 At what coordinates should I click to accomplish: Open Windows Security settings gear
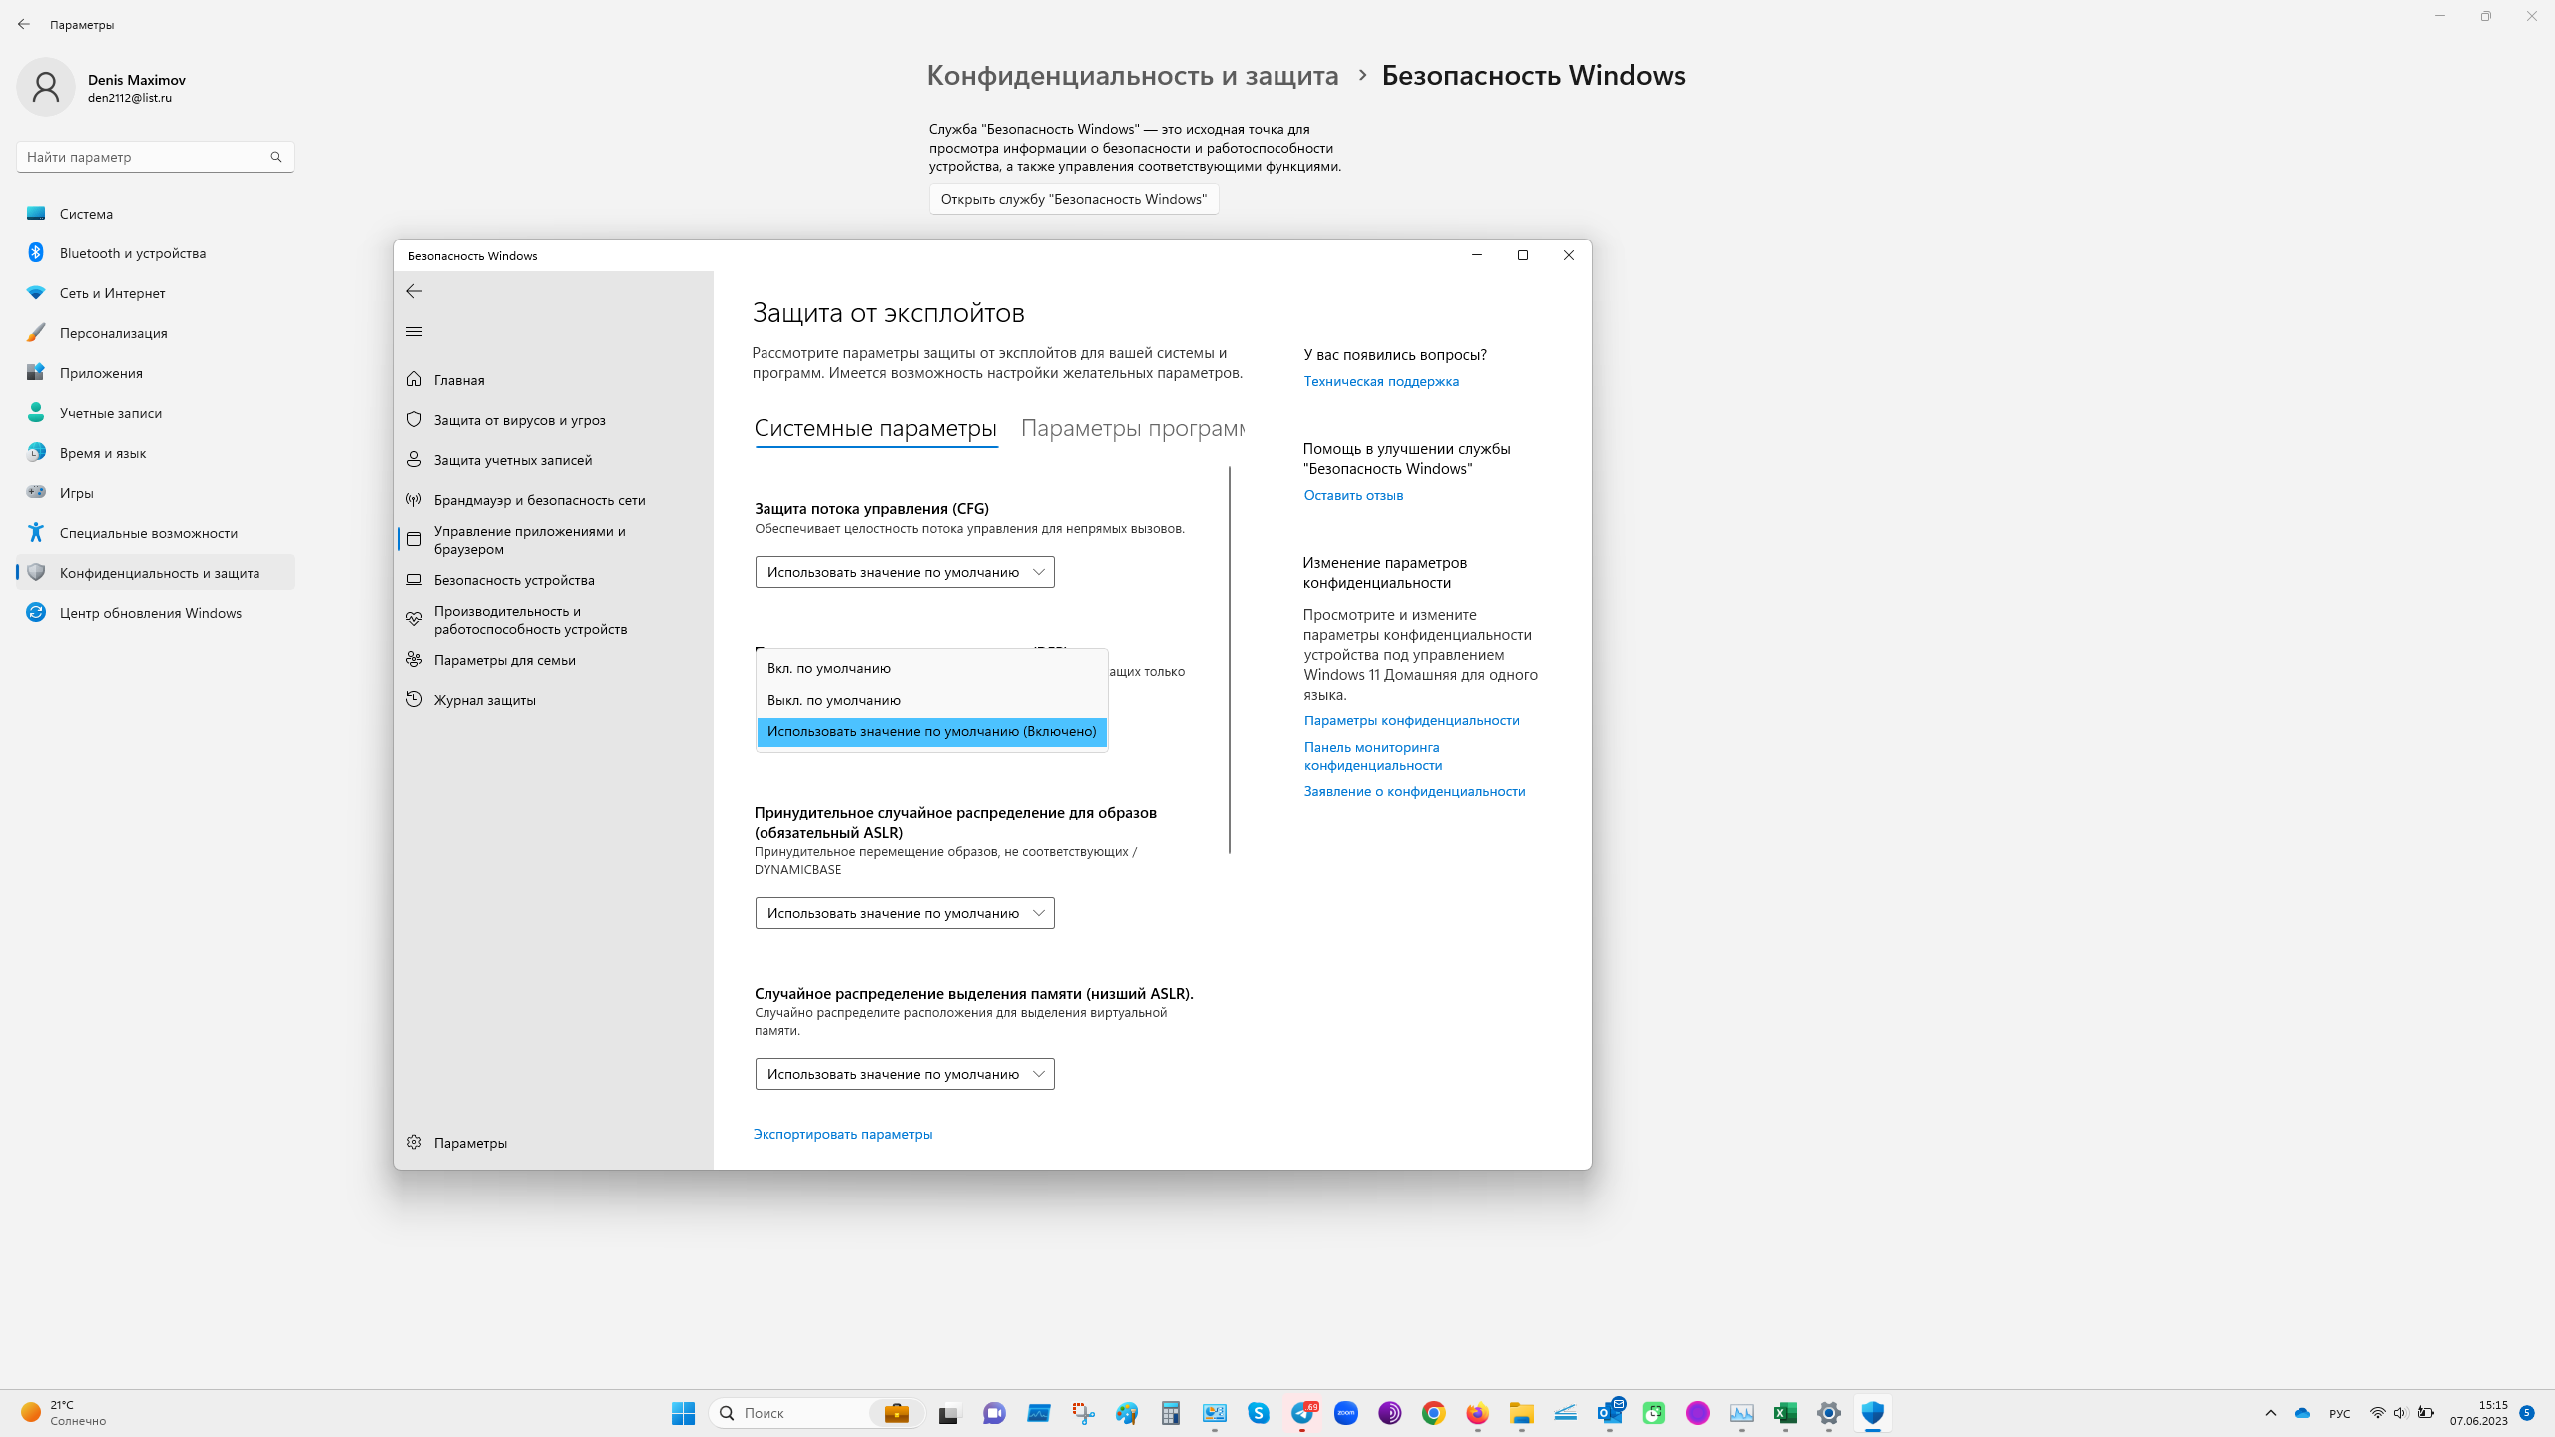414,1143
